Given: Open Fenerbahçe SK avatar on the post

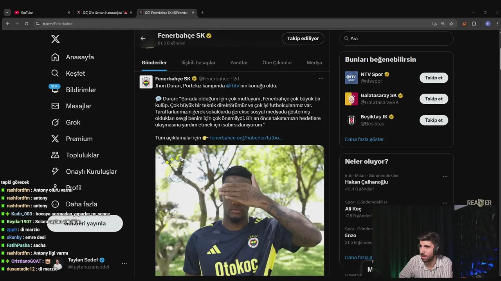Looking at the screenshot, I should [x=146, y=82].
